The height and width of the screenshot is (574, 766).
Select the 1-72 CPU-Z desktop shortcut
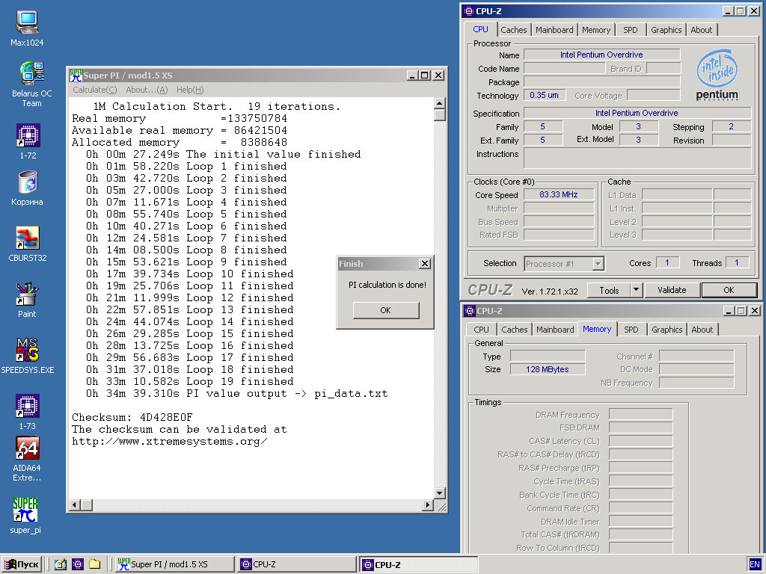coord(28,141)
